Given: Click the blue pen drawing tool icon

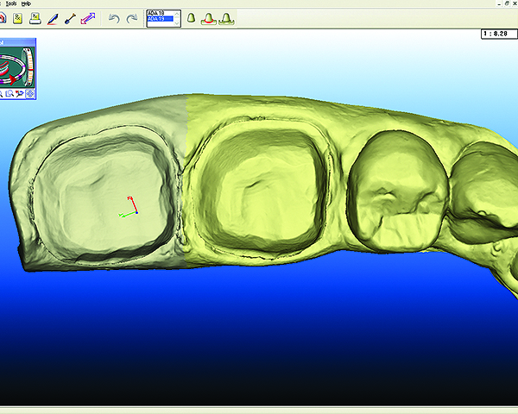Looking at the screenshot, I should 54,18.
